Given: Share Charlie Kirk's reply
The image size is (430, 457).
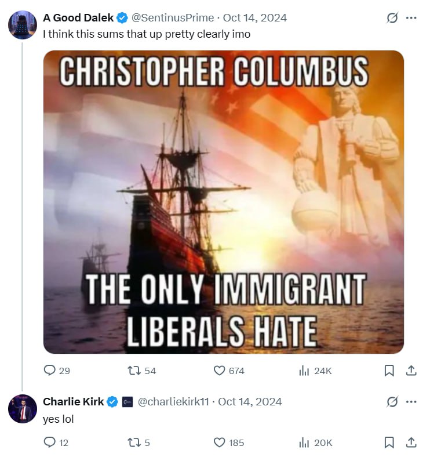Looking at the screenshot, I should tap(411, 443).
